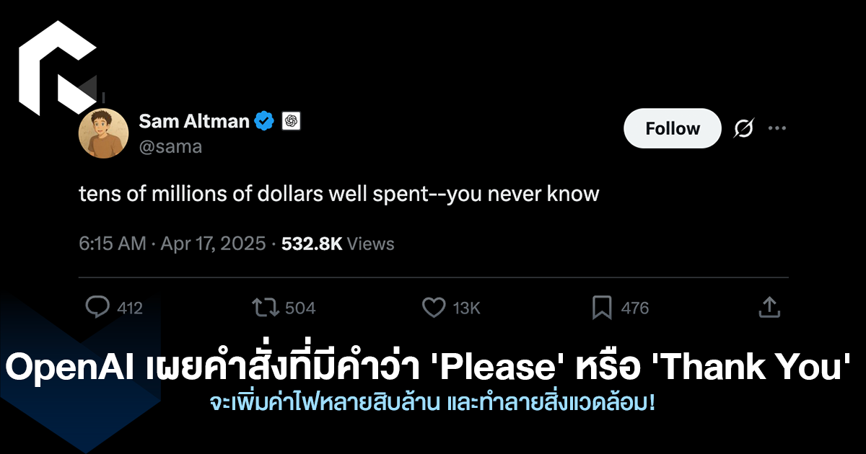Click the white Thai headline mentioning 'Please'
Screen dimensions: 866x454
[x=432, y=369]
